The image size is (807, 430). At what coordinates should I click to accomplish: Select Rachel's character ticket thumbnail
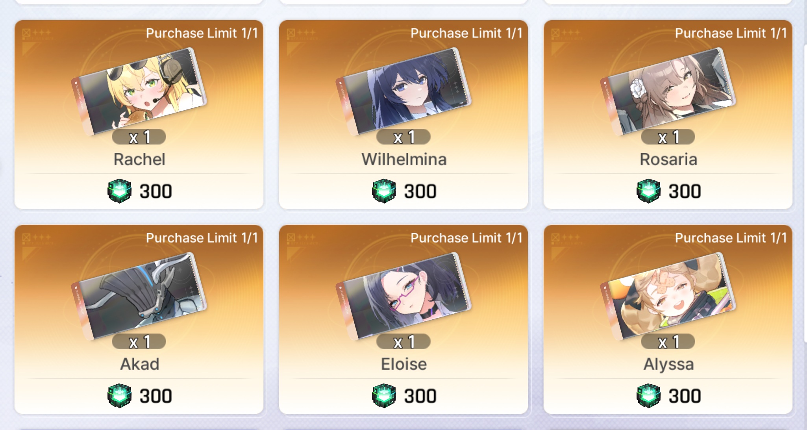[x=139, y=91]
